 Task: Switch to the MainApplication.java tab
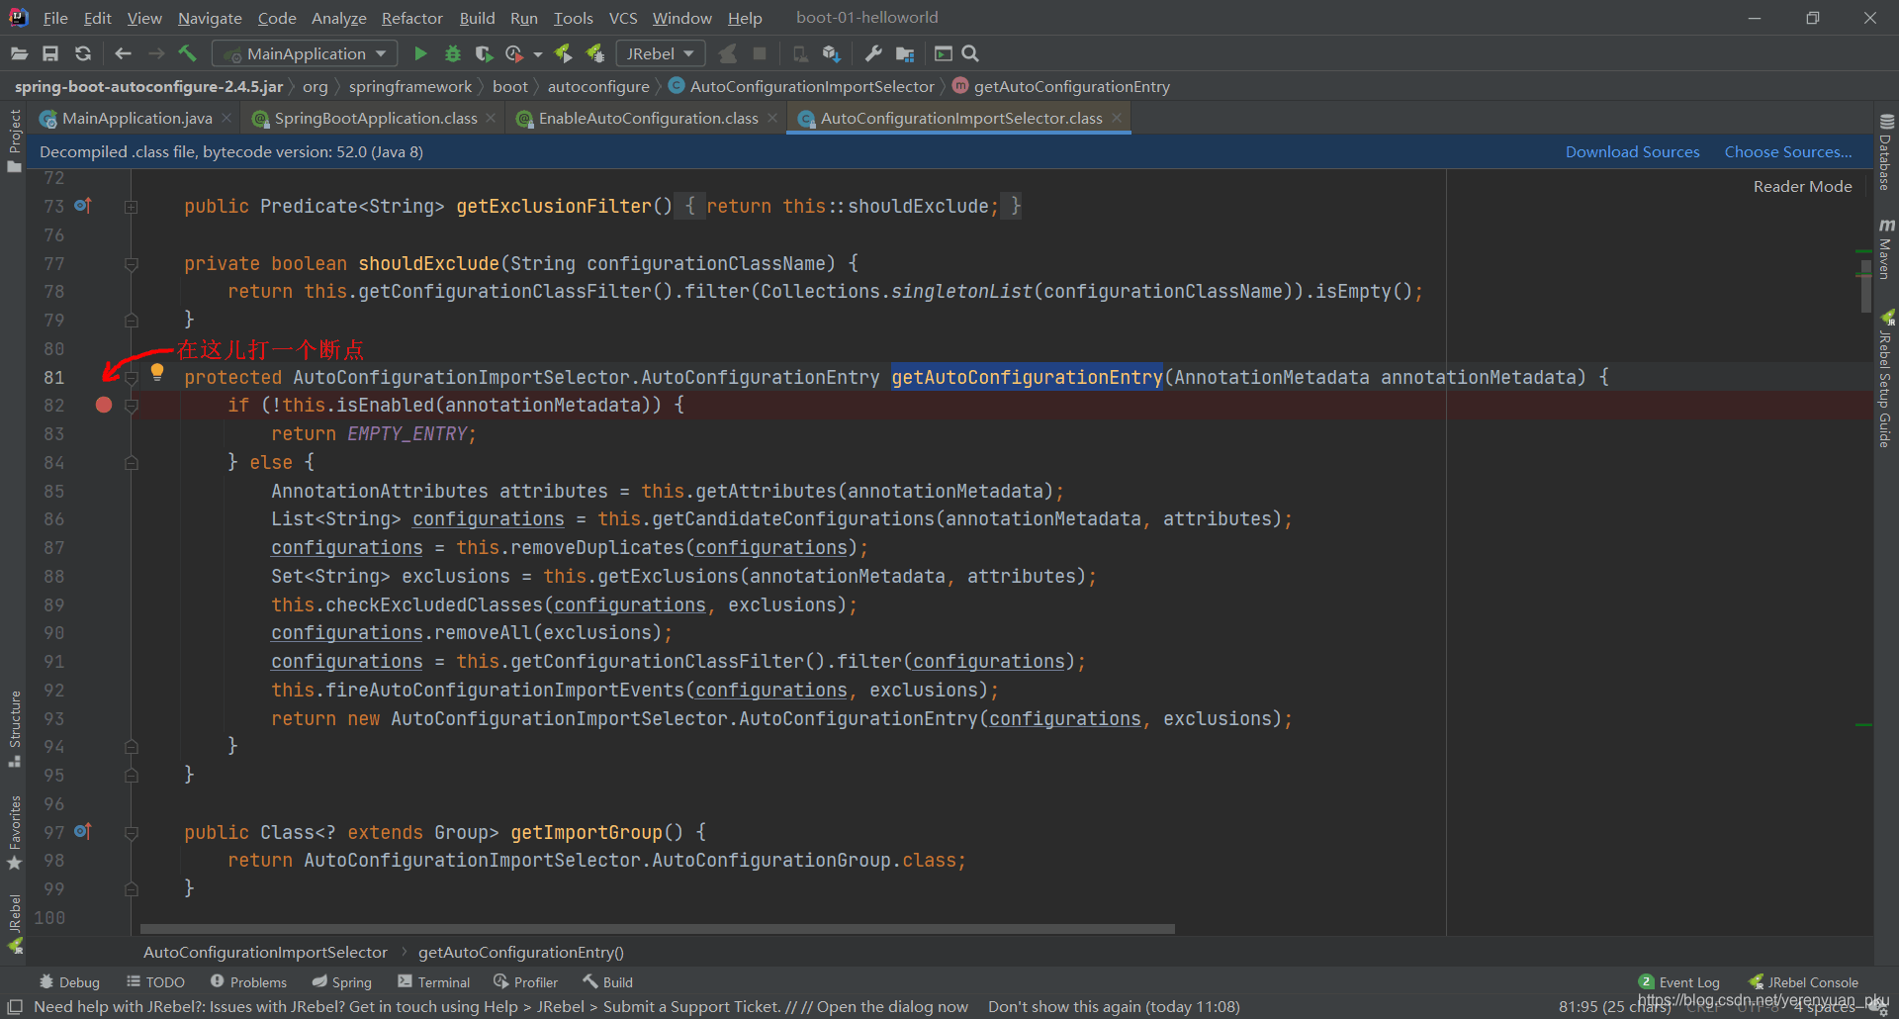pyautogui.click(x=136, y=118)
